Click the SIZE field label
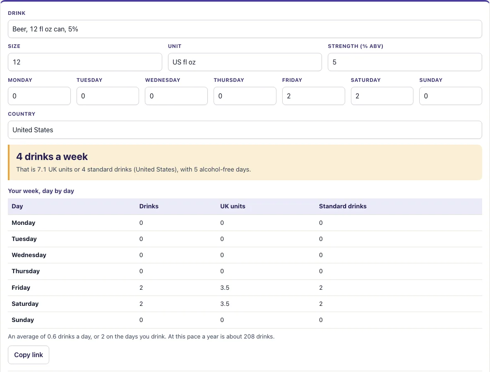490x372 pixels. pyautogui.click(x=14, y=46)
